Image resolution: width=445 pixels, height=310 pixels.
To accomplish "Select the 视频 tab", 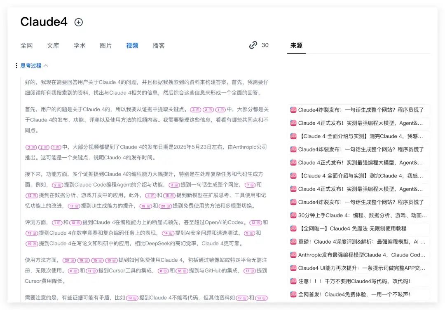I will (x=132, y=45).
